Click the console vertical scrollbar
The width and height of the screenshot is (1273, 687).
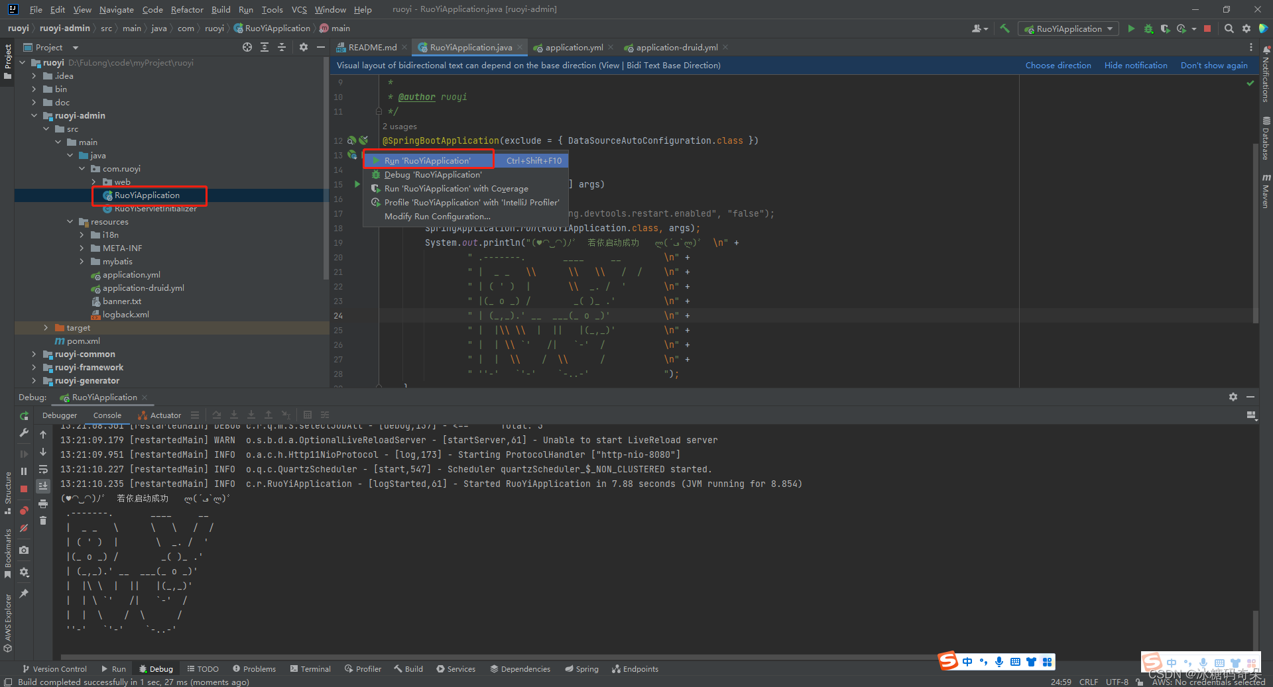pos(1255,629)
